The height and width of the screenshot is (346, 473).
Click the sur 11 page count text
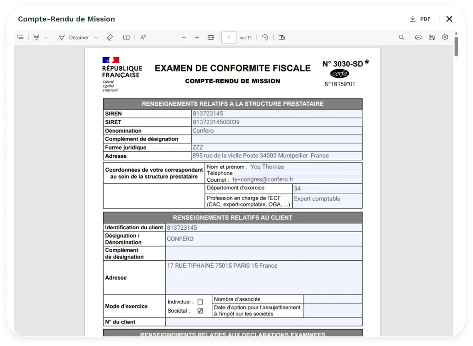(x=246, y=38)
